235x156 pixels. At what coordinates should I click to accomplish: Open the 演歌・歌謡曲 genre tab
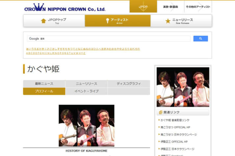[170, 7]
